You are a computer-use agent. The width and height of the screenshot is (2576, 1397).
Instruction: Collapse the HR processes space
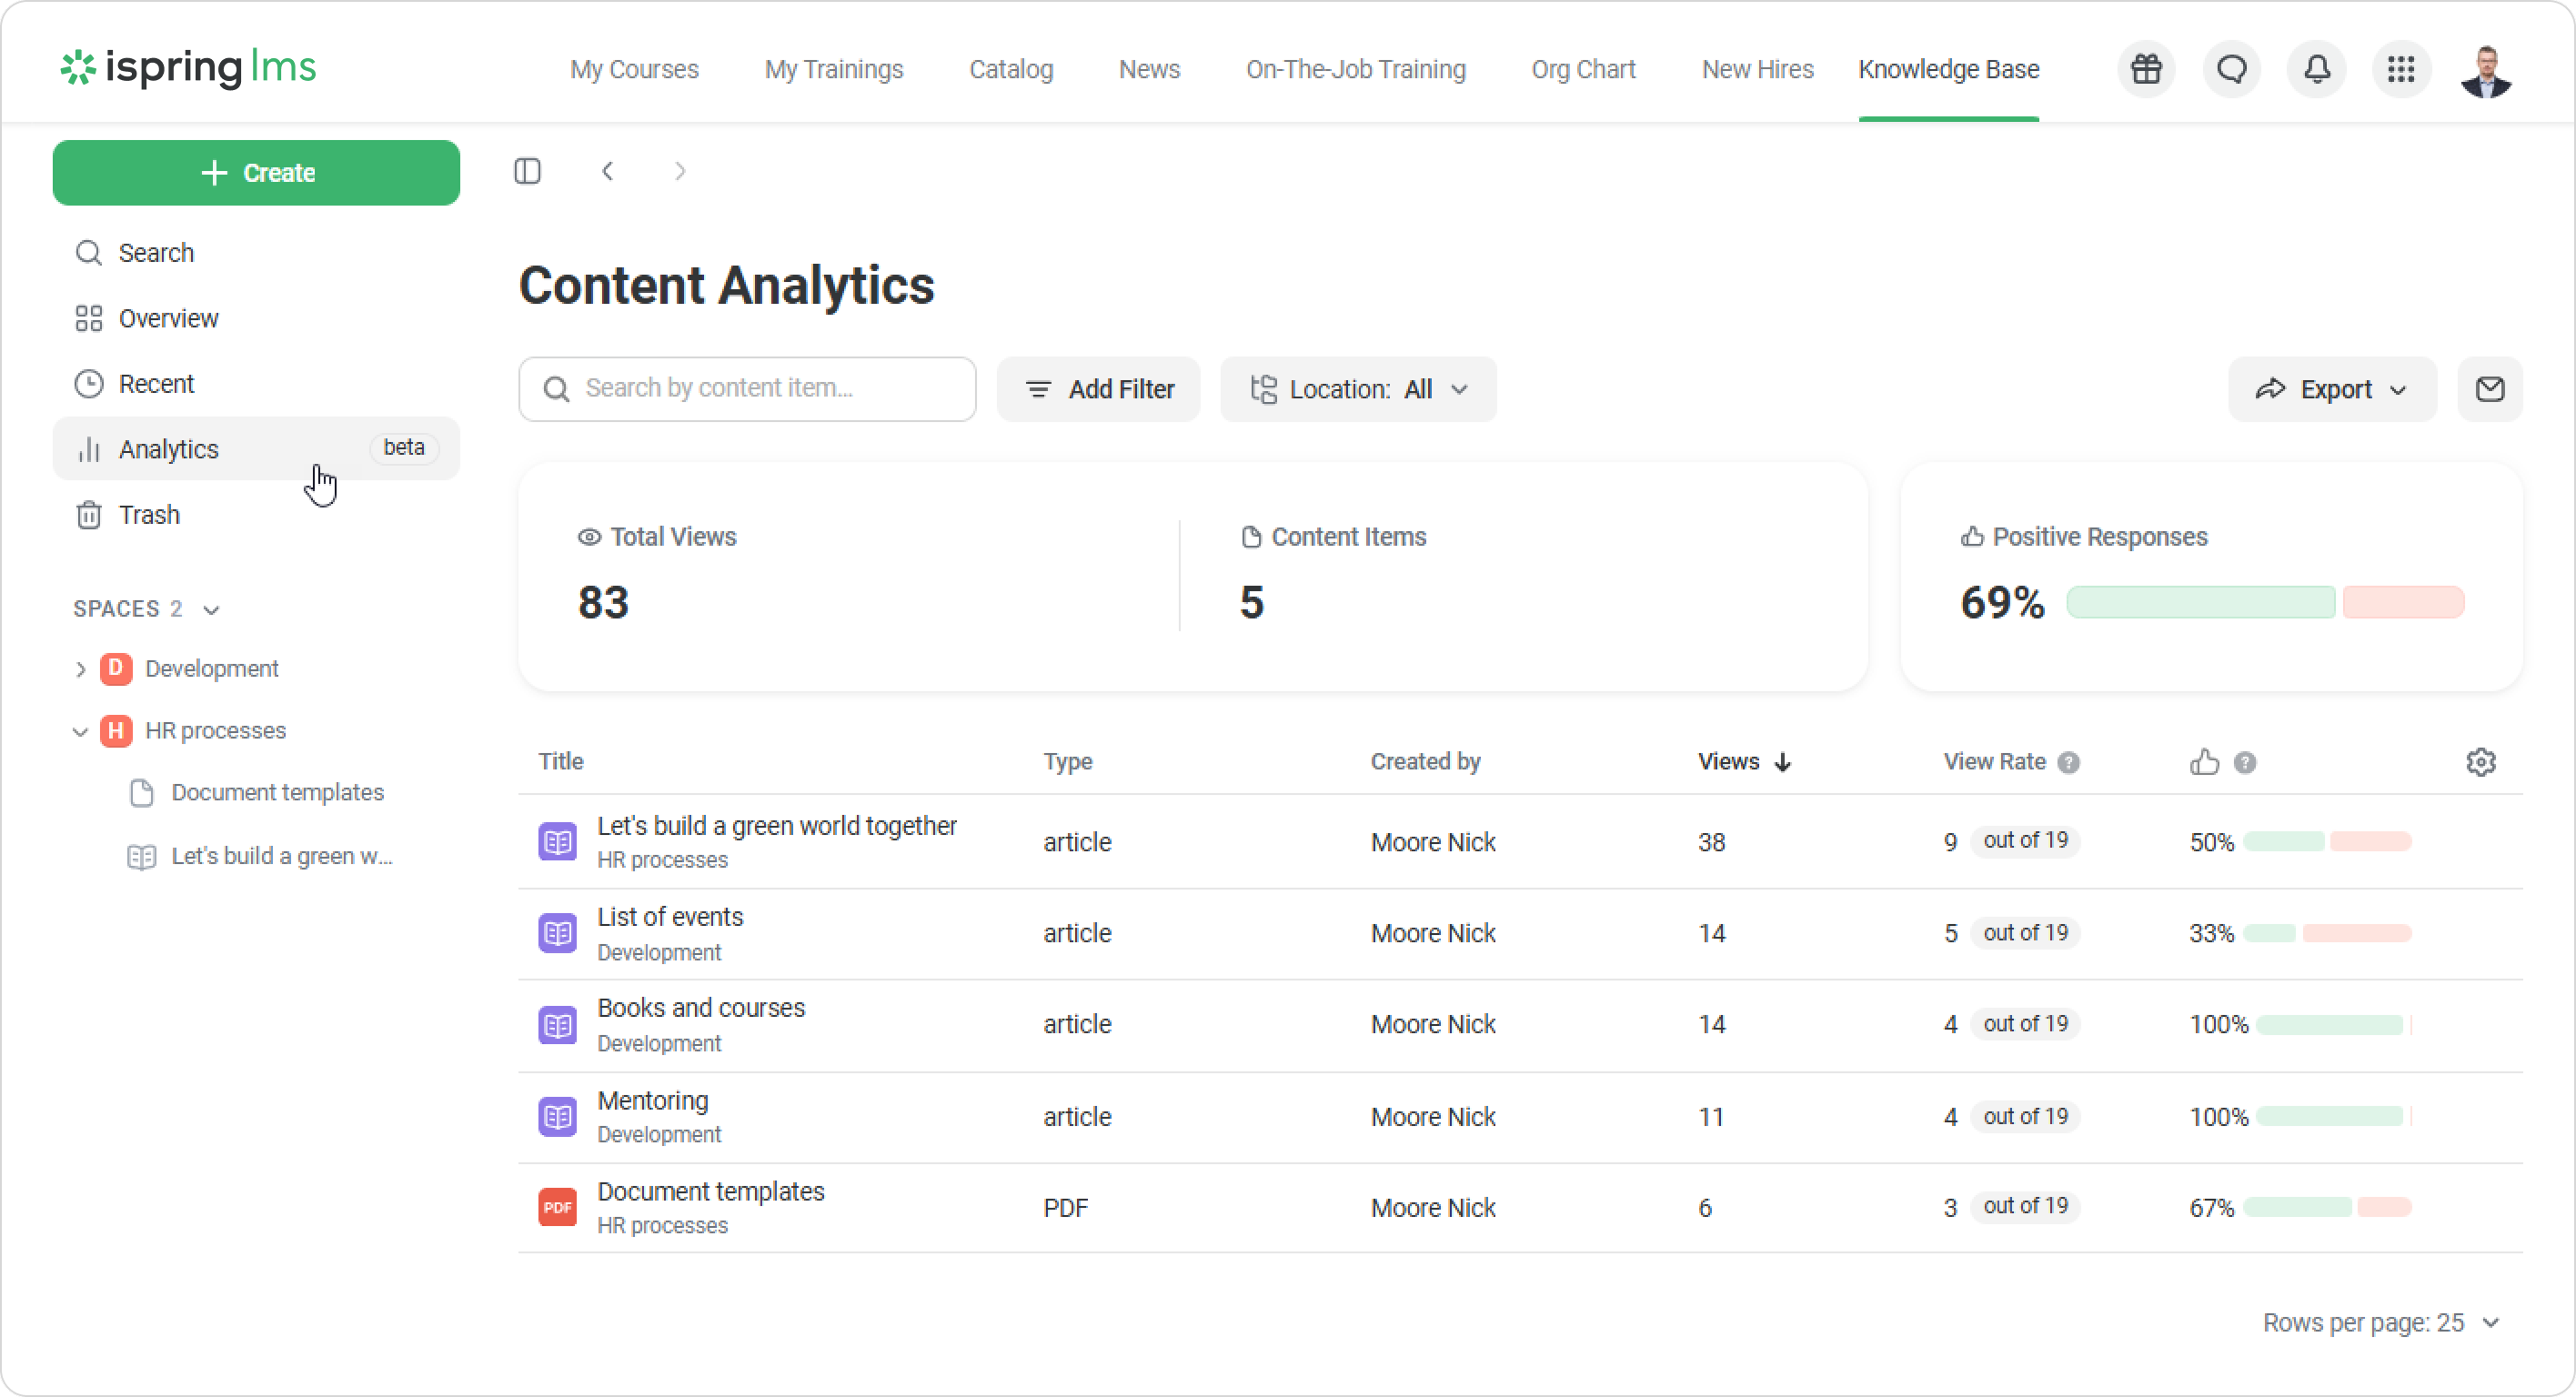coord(81,731)
